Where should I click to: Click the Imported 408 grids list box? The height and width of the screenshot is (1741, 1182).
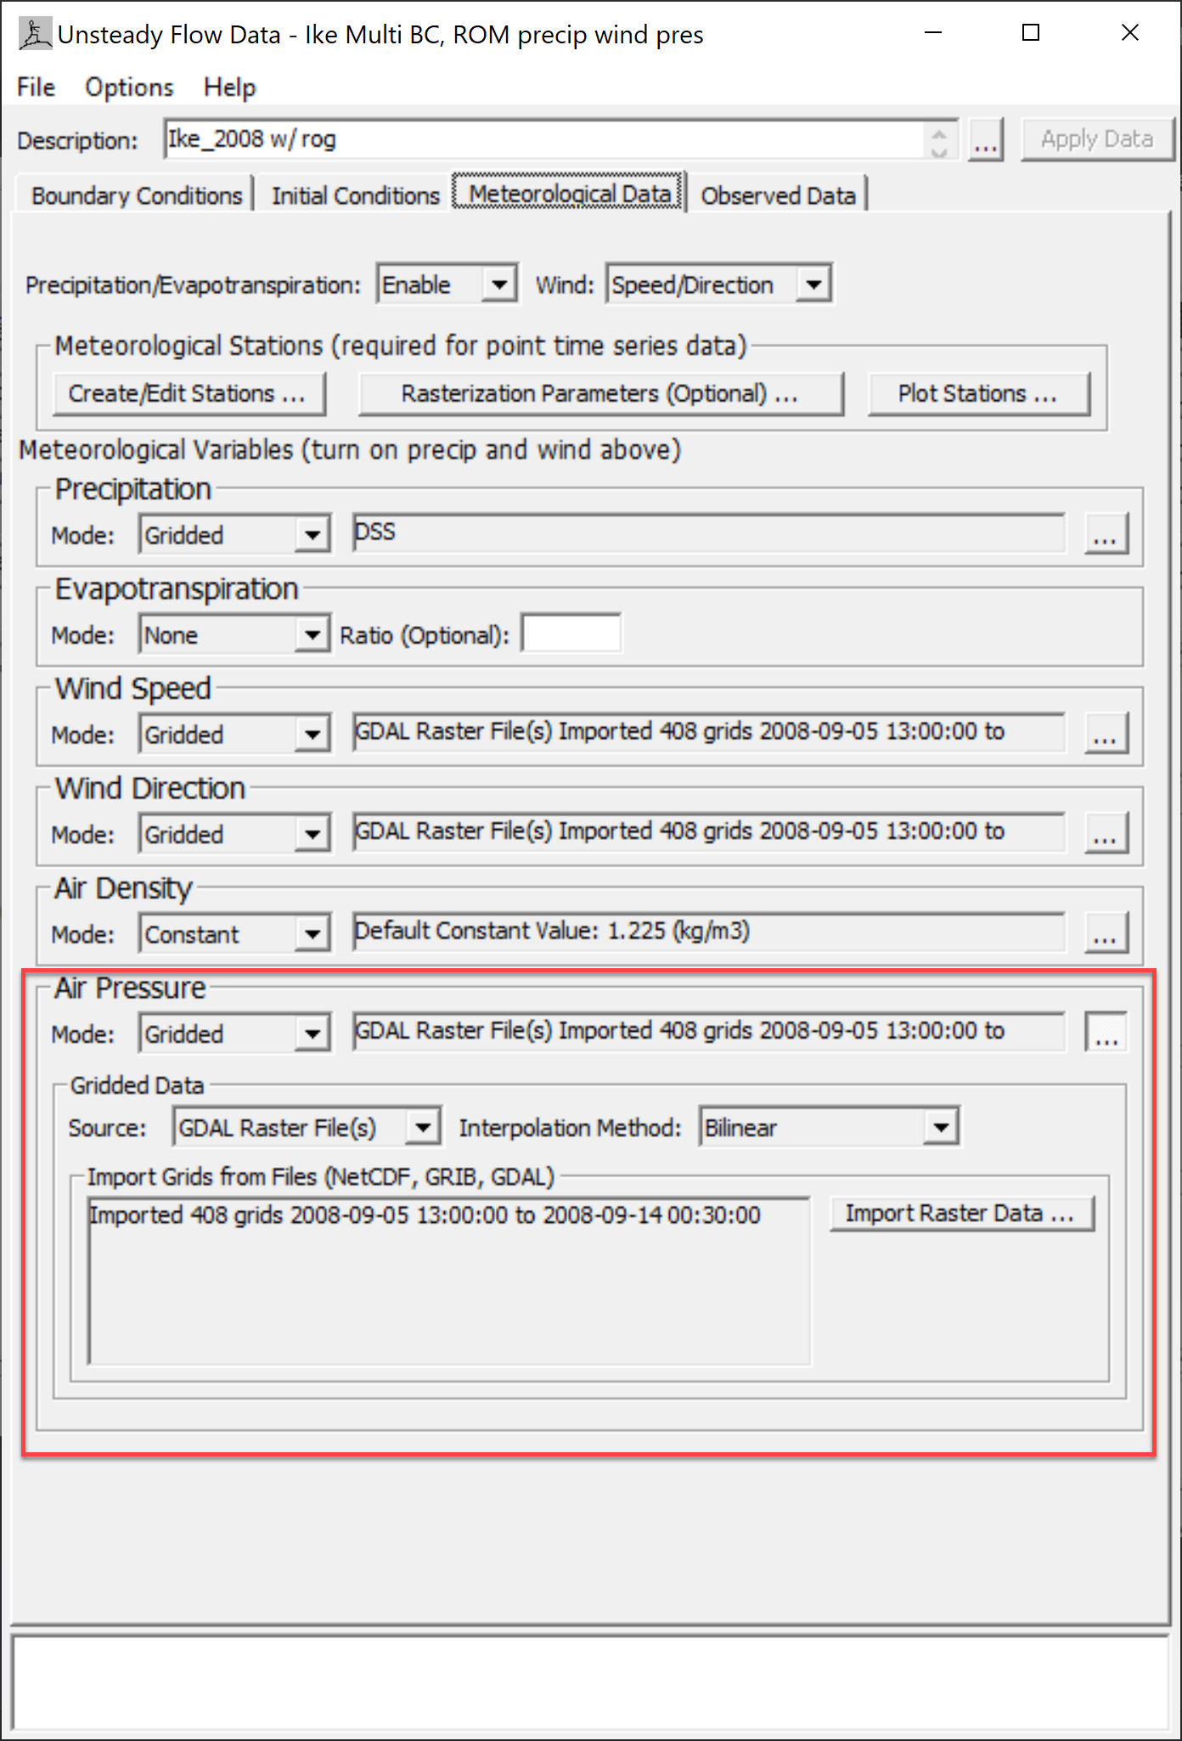pos(449,1282)
